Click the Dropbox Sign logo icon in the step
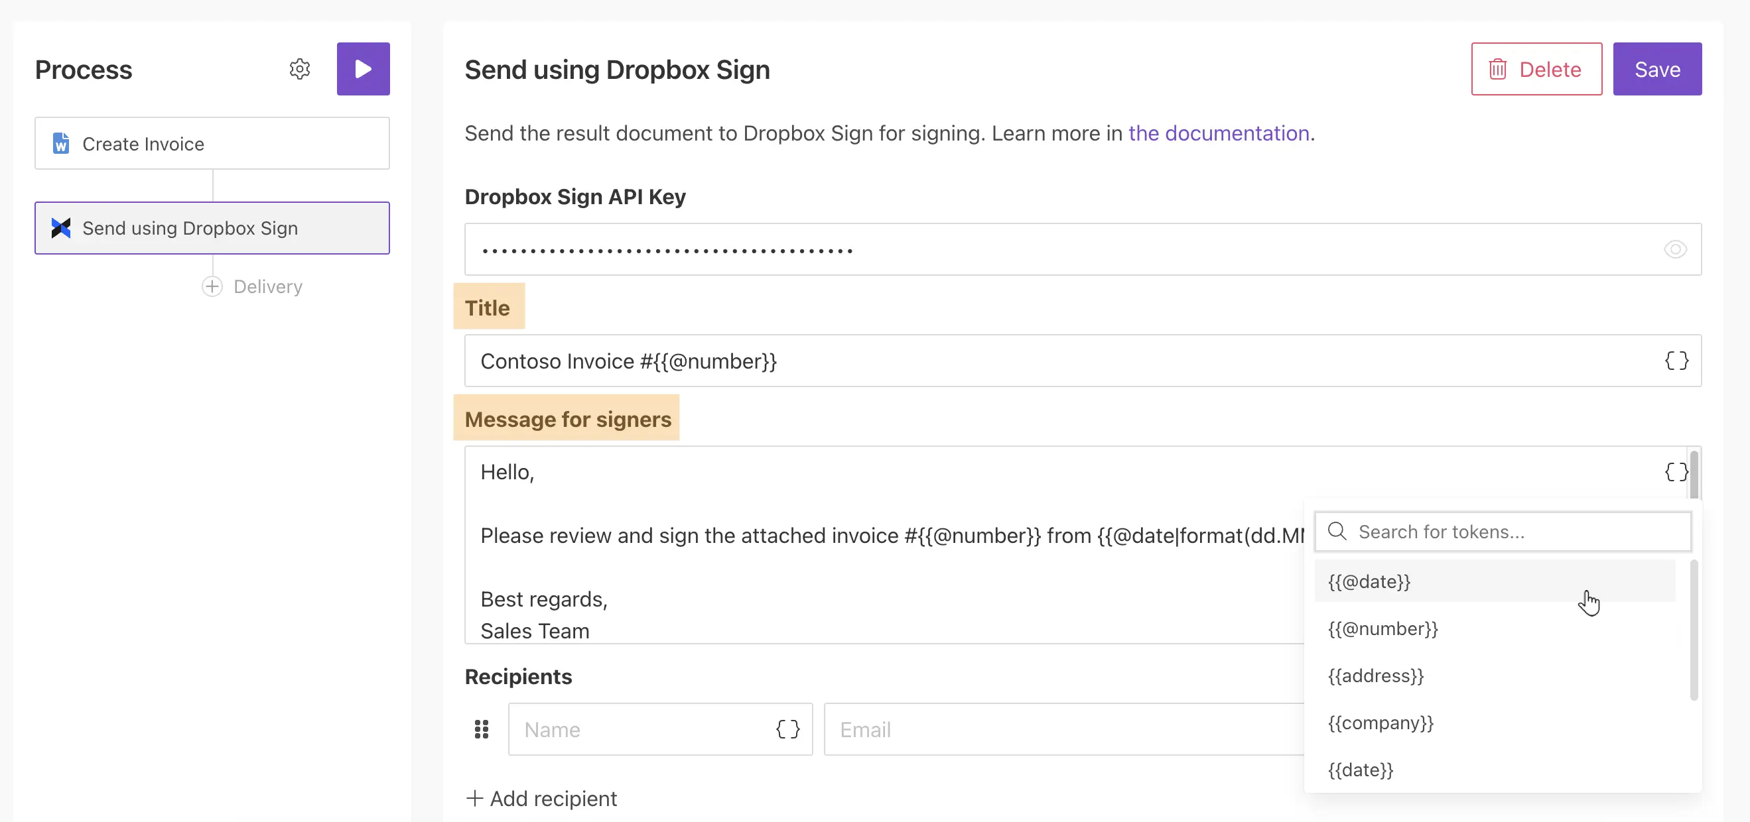Screen dimensions: 1750x822 pos(61,228)
